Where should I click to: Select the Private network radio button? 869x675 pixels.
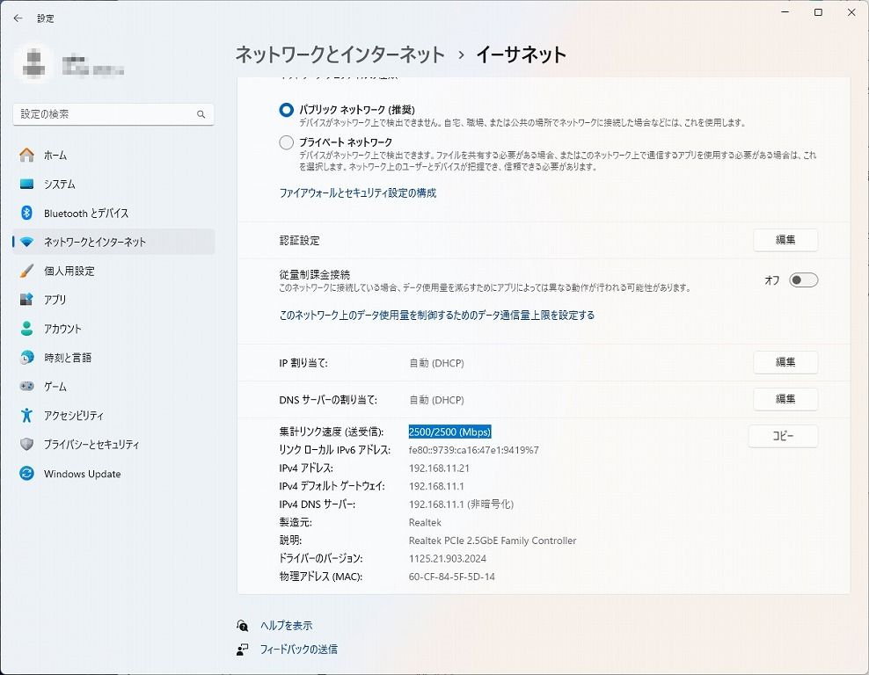point(286,142)
